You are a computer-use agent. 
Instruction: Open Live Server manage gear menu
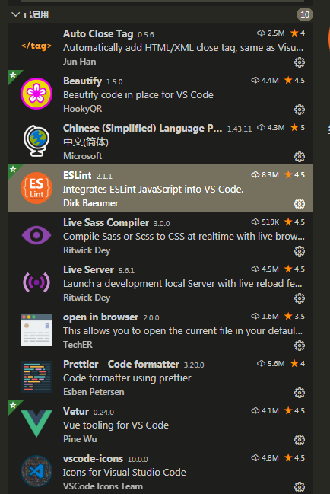coord(299,298)
